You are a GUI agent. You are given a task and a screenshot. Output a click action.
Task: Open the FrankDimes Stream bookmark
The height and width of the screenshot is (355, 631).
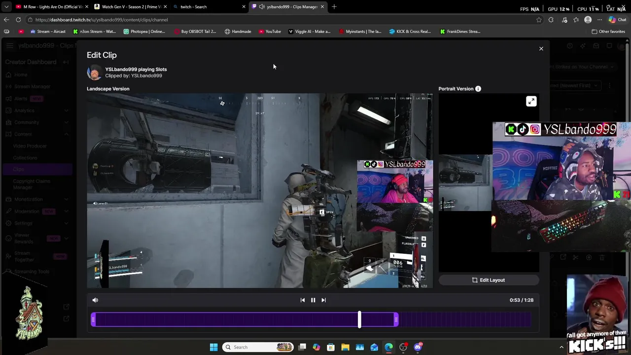point(460,32)
